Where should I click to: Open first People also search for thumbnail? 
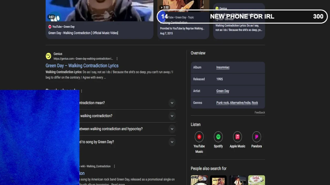(x=199, y=180)
